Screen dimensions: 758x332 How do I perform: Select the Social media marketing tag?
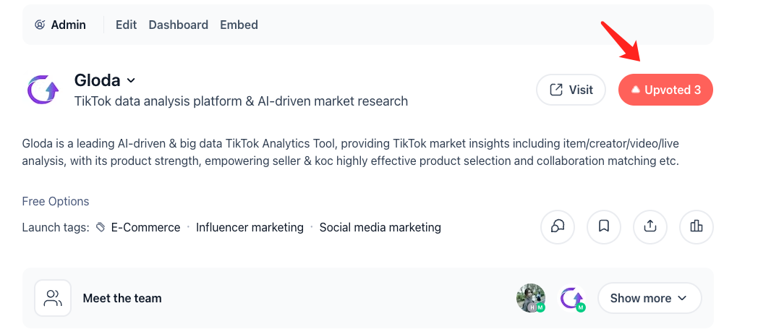380,227
